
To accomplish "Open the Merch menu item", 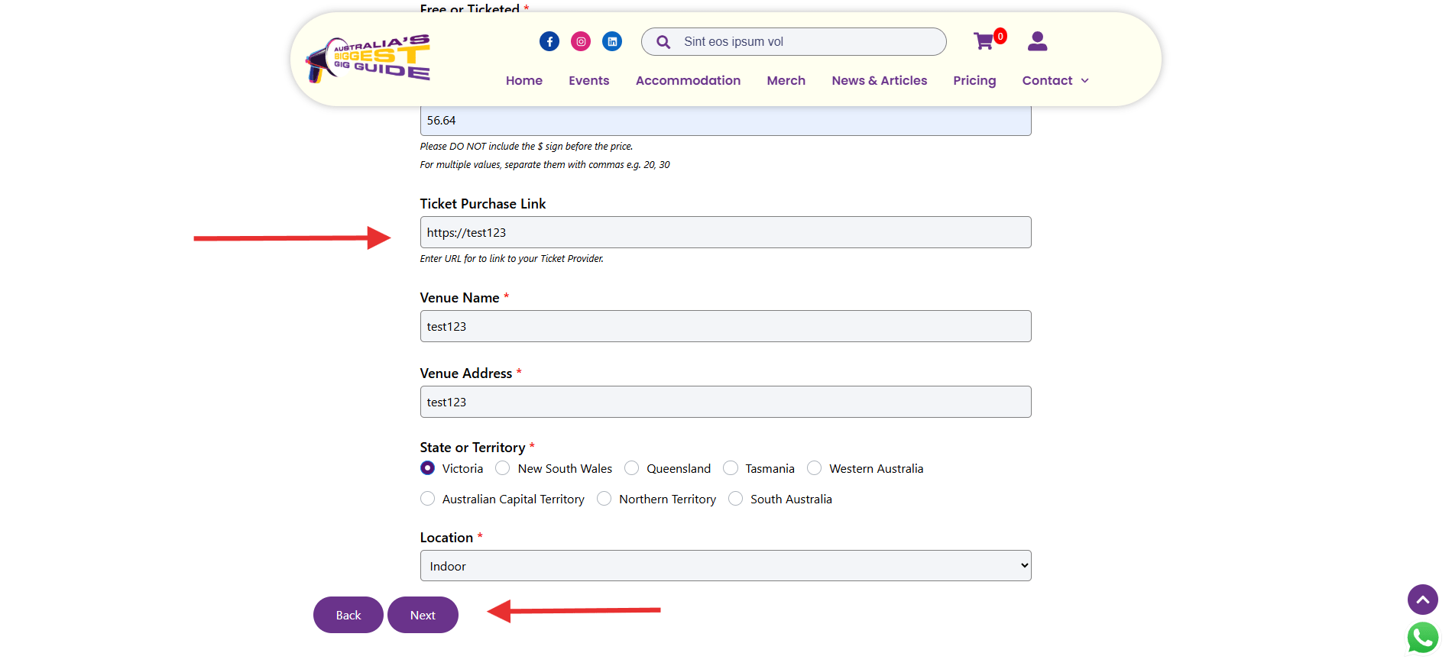I will pos(786,81).
